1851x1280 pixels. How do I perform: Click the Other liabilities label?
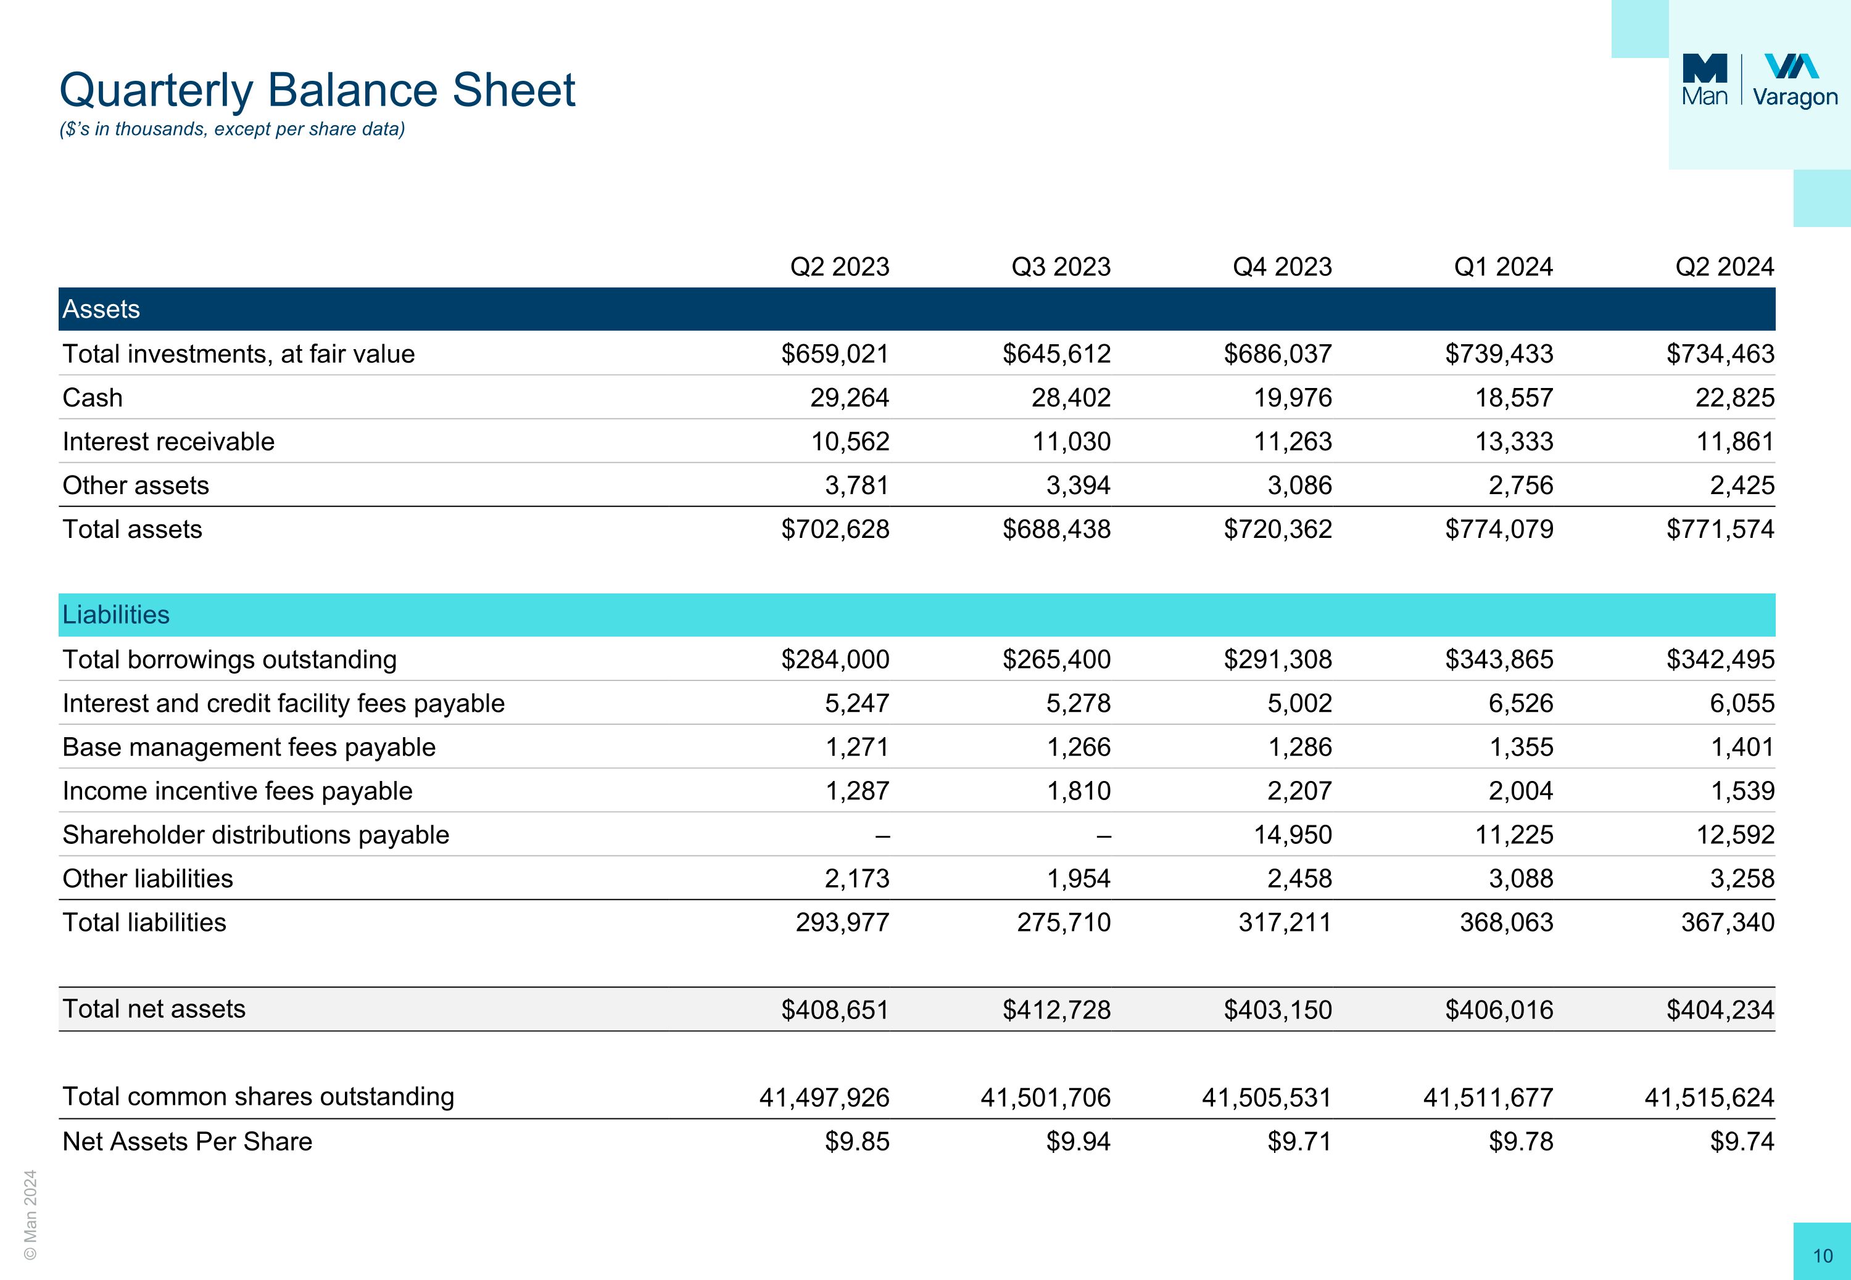coord(147,879)
